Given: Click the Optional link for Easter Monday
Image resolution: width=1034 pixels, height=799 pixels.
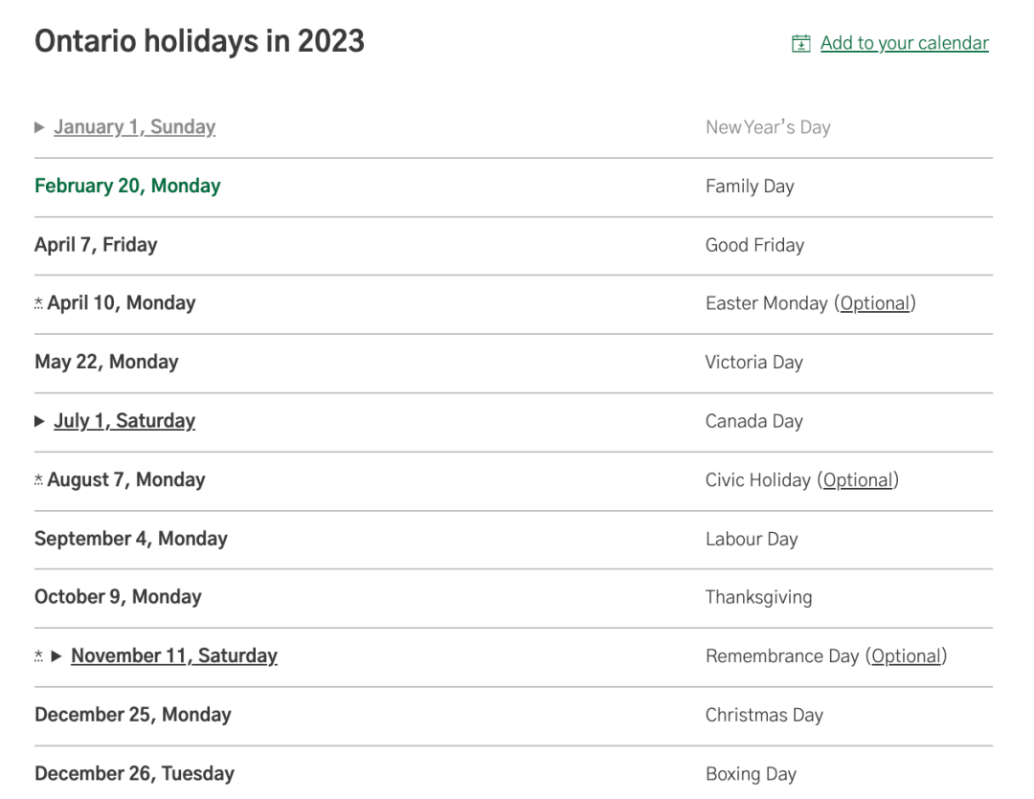Looking at the screenshot, I should click(874, 303).
